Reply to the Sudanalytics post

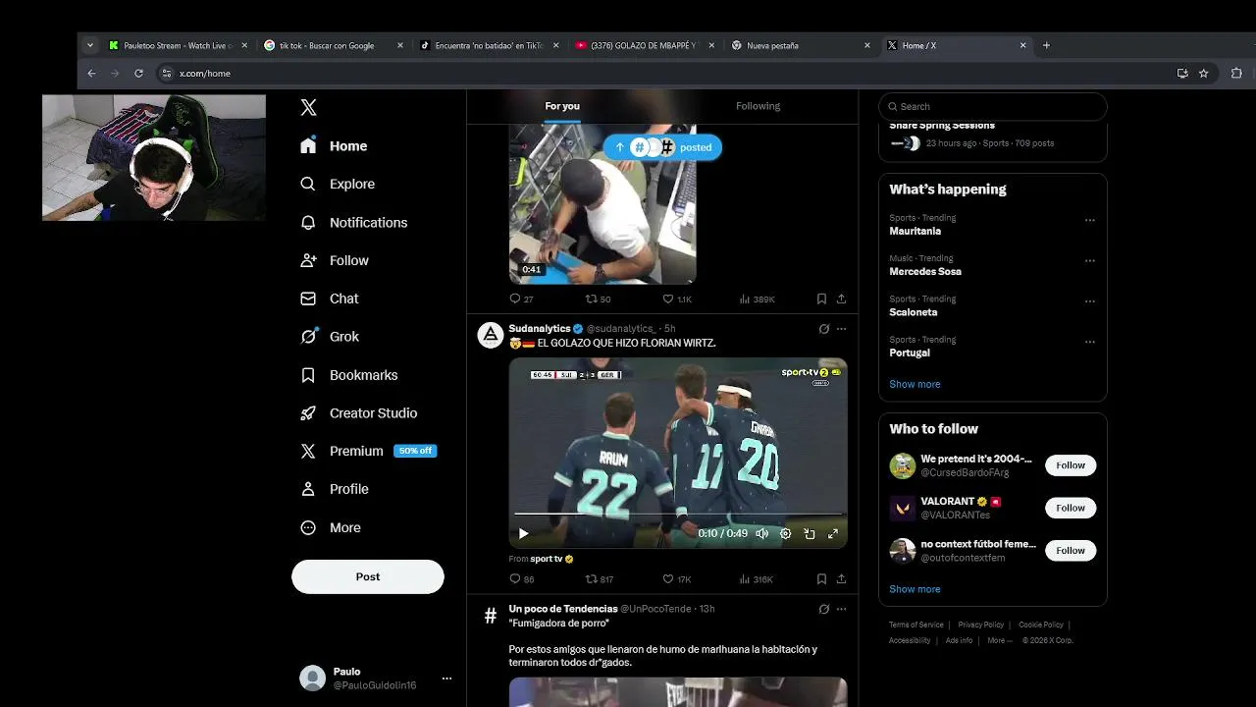click(521, 579)
